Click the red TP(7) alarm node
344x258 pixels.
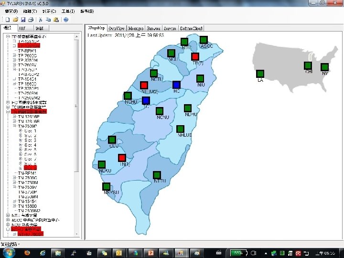tap(195, 56)
